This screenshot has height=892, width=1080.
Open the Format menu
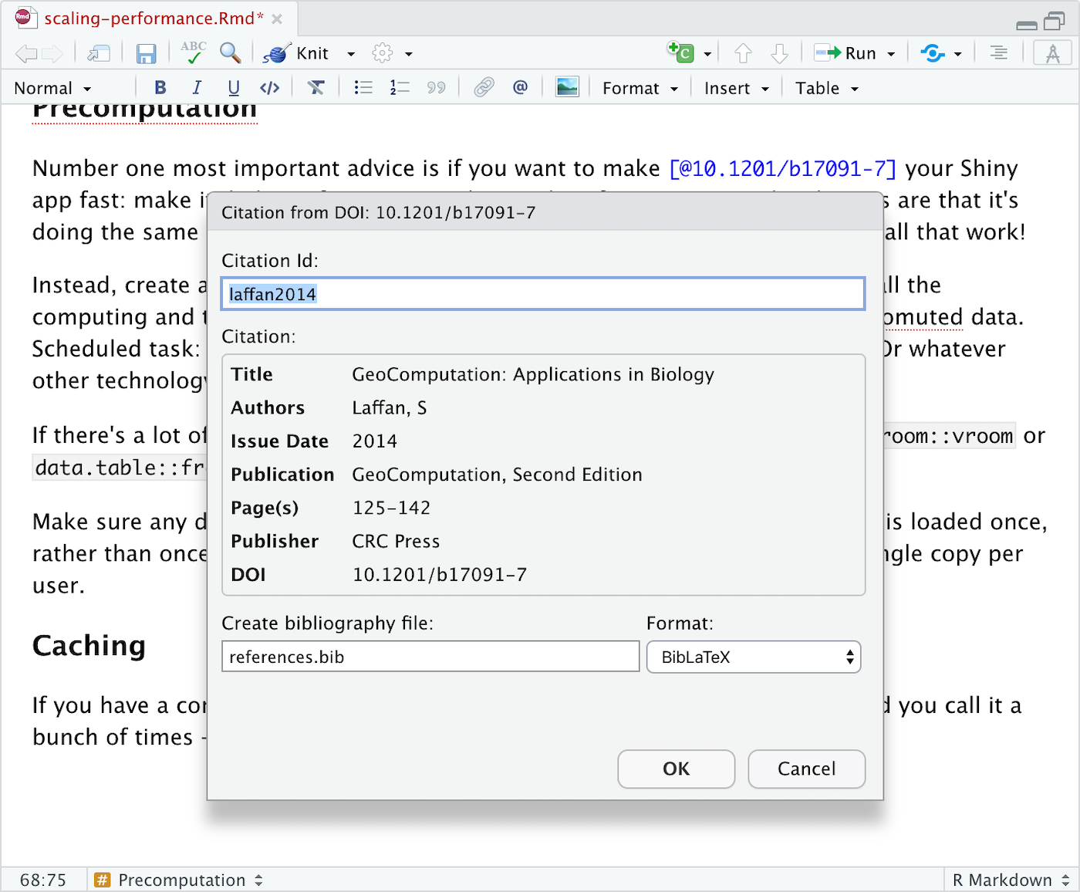(x=640, y=89)
